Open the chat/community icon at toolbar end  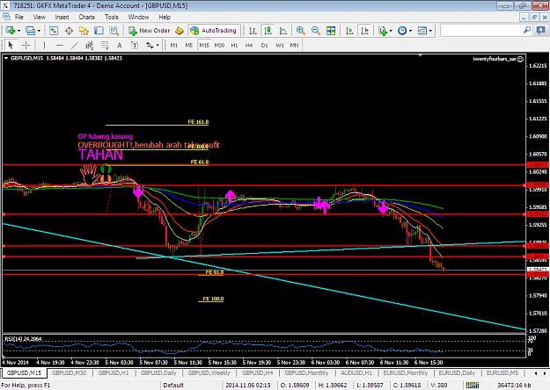pos(541,31)
